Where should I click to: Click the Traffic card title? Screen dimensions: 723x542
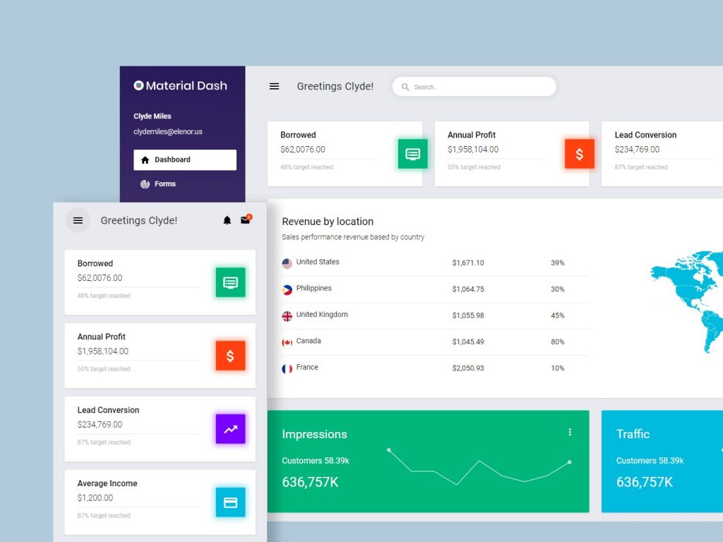pos(633,434)
